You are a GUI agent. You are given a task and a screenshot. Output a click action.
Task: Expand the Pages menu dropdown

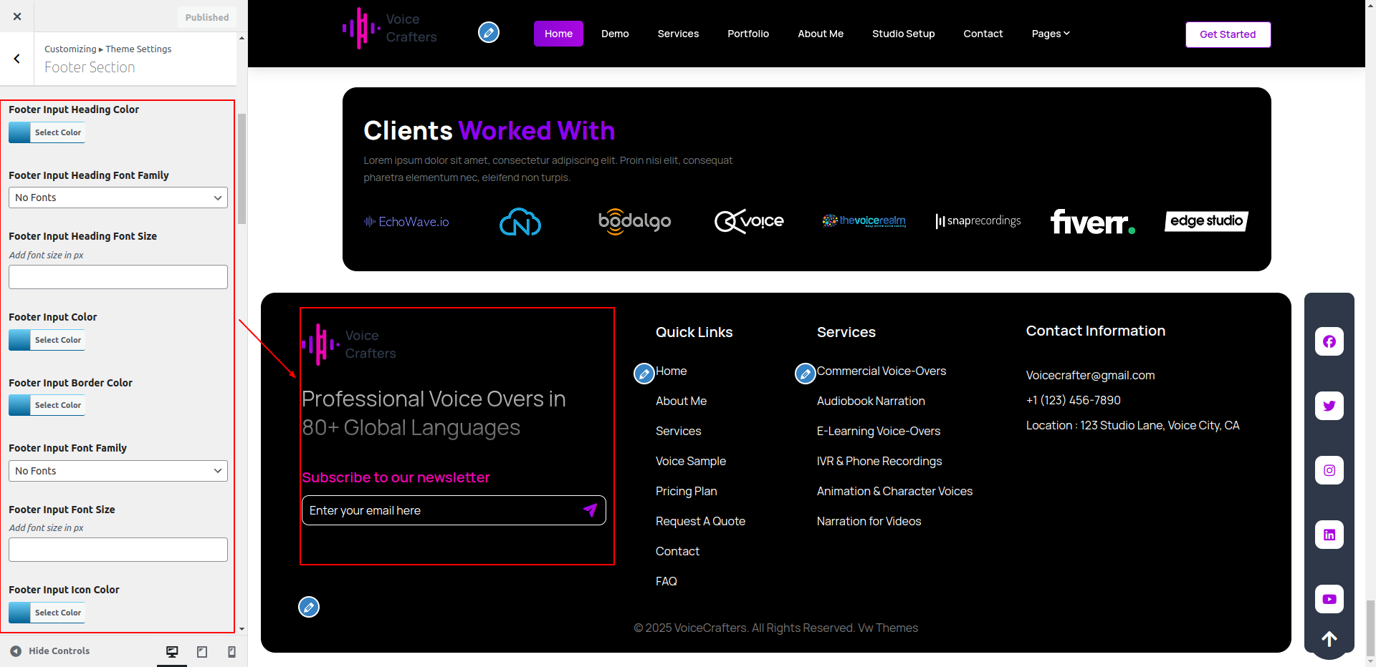[x=1050, y=34]
